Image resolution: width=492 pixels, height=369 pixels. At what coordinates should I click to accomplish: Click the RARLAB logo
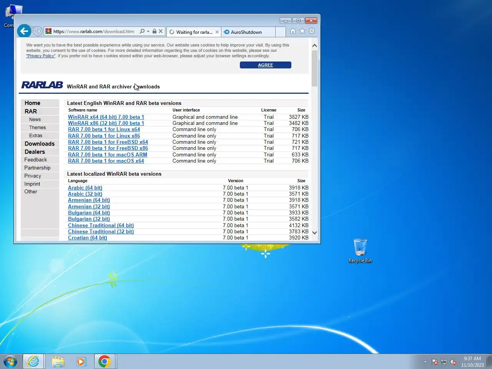point(42,85)
